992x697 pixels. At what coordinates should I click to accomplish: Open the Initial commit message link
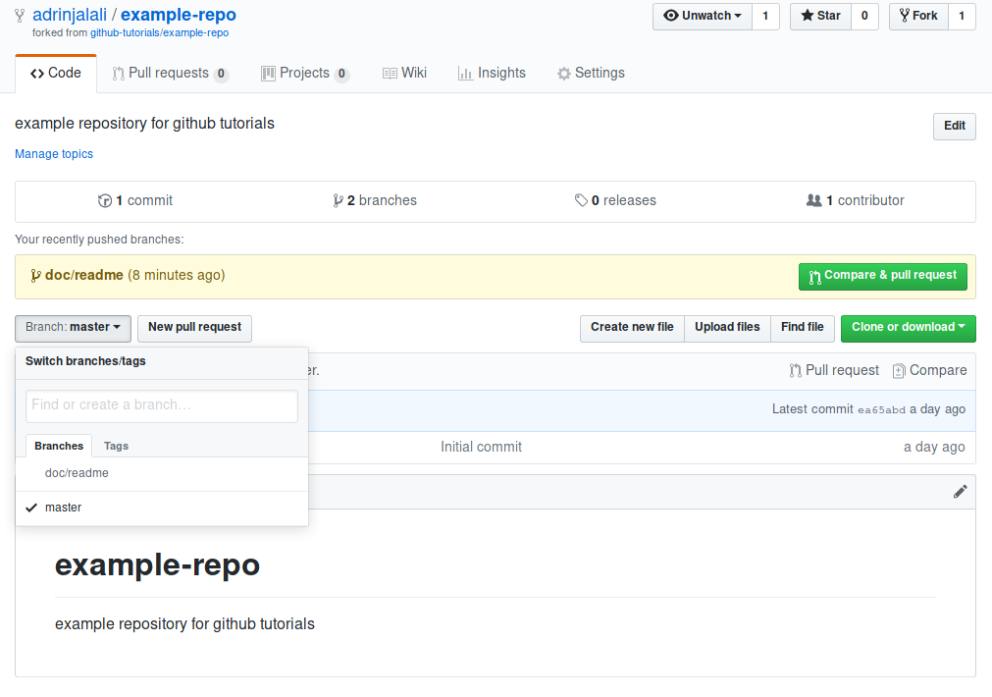[x=482, y=447]
